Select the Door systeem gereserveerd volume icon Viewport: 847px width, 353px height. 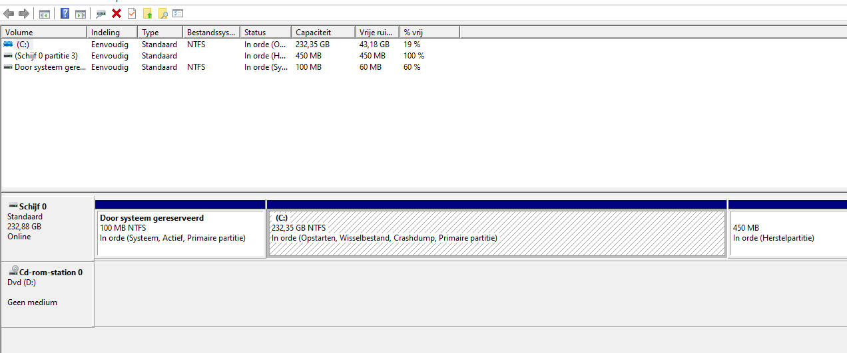[x=8, y=67]
